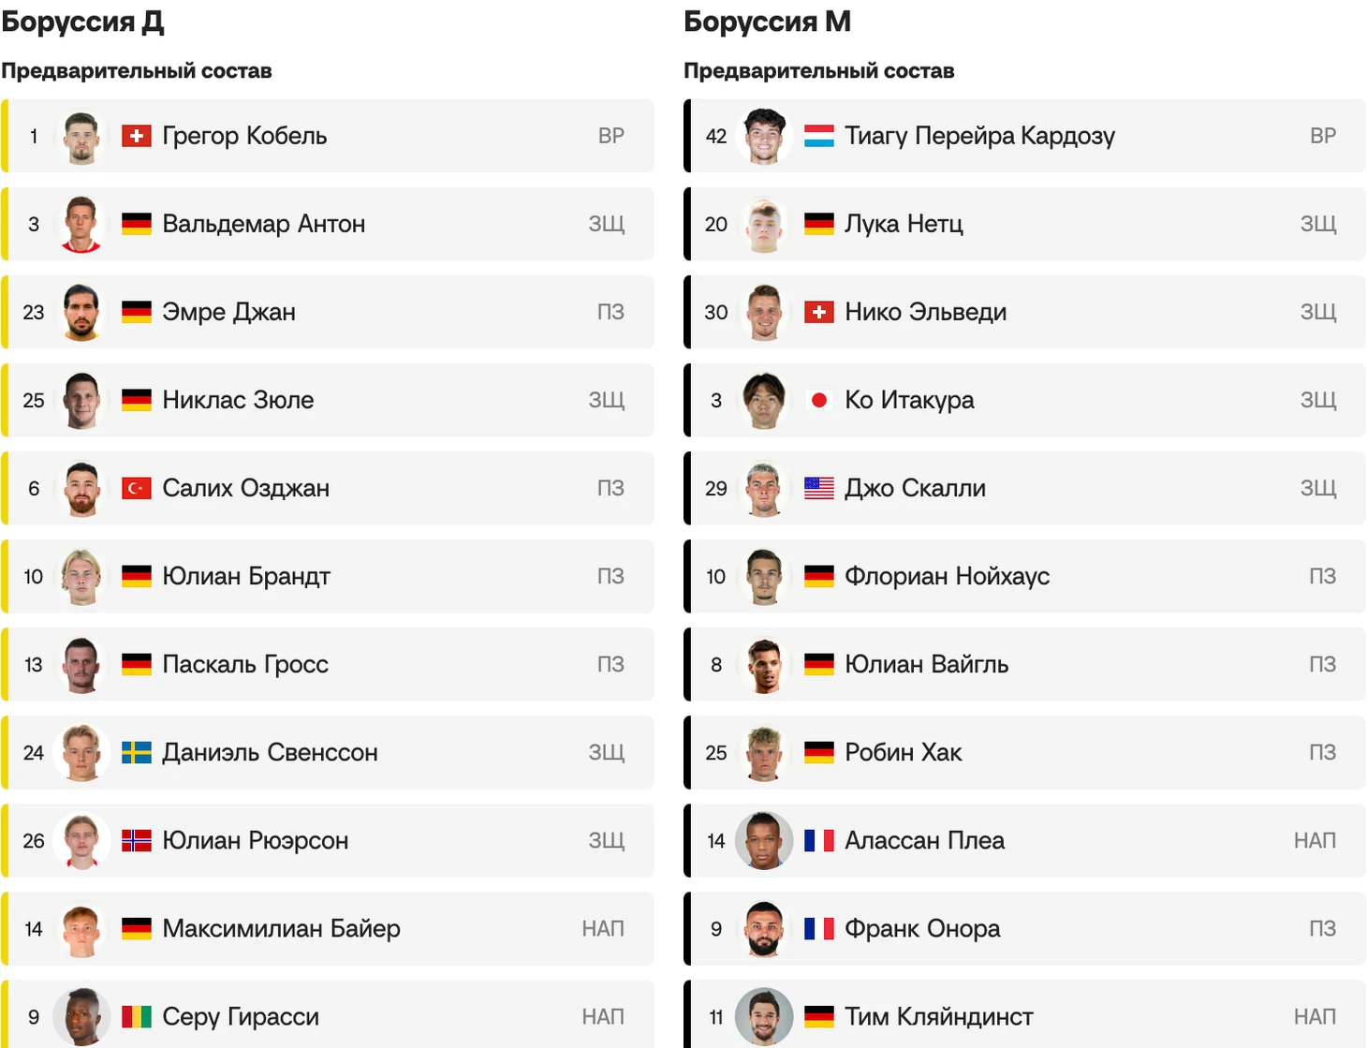Click the USA flag beside Джо Скалли
1367x1048 pixels.
819,488
